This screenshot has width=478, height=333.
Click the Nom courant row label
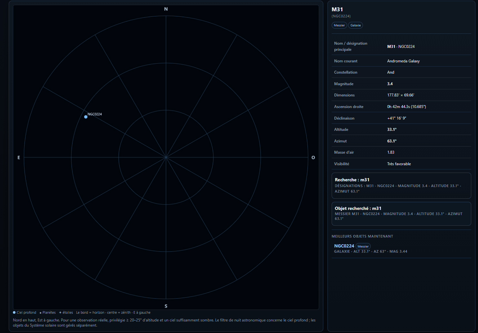[x=346, y=61]
